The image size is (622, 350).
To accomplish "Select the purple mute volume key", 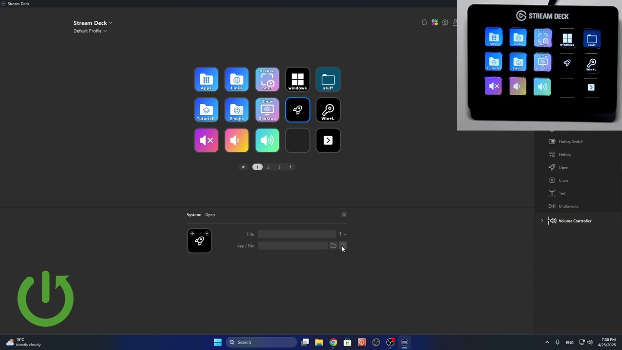I will [206, 140].
